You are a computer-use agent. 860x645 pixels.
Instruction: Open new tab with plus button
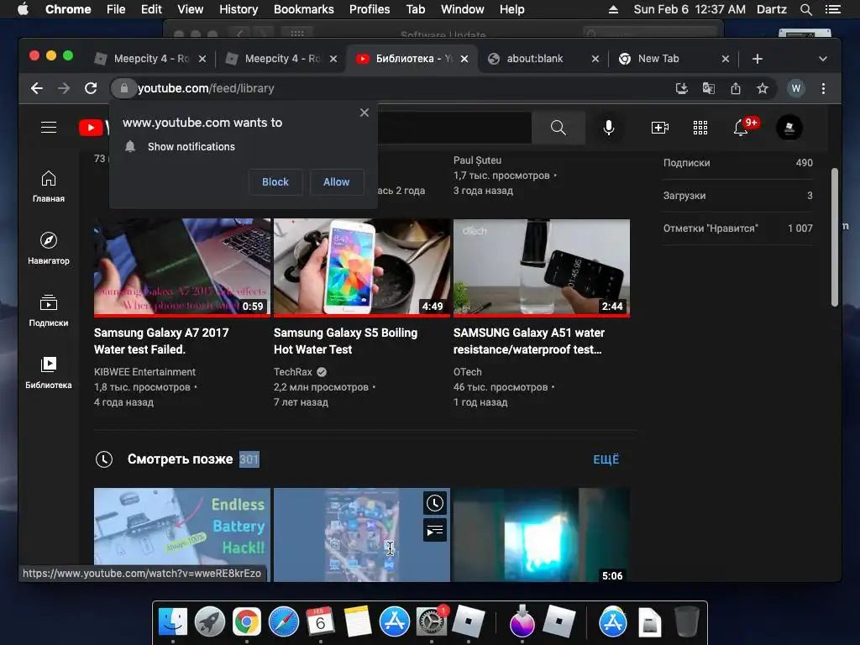point(758,59)
